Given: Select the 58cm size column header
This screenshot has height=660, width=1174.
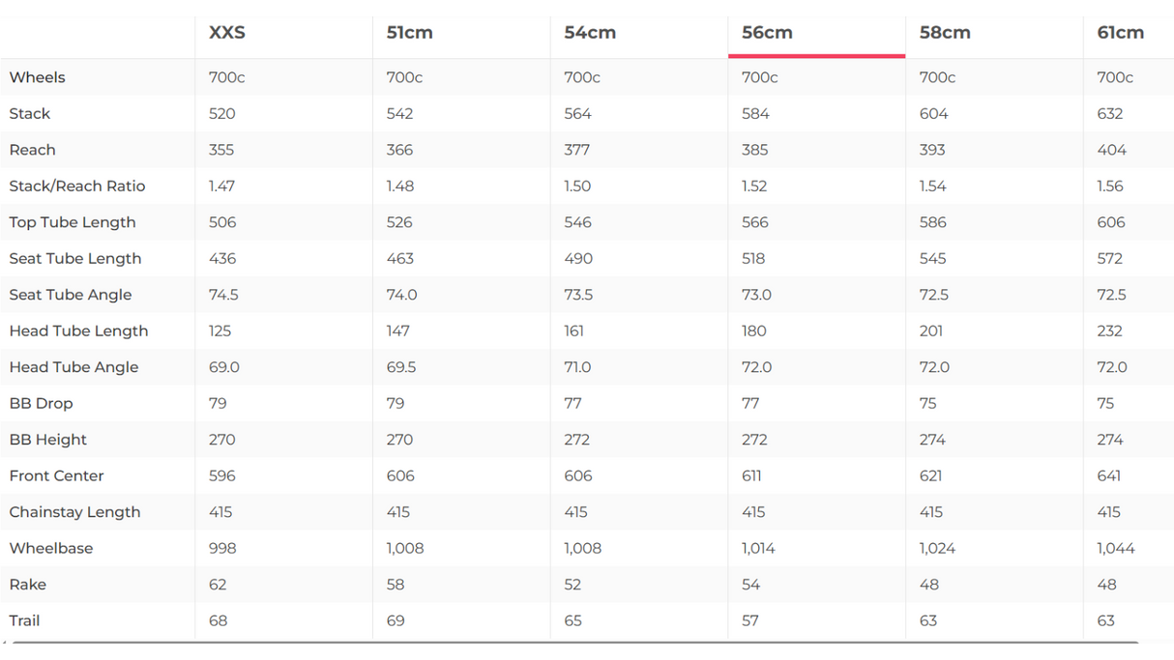Looking at the screenshot, I should click(945, 33).
